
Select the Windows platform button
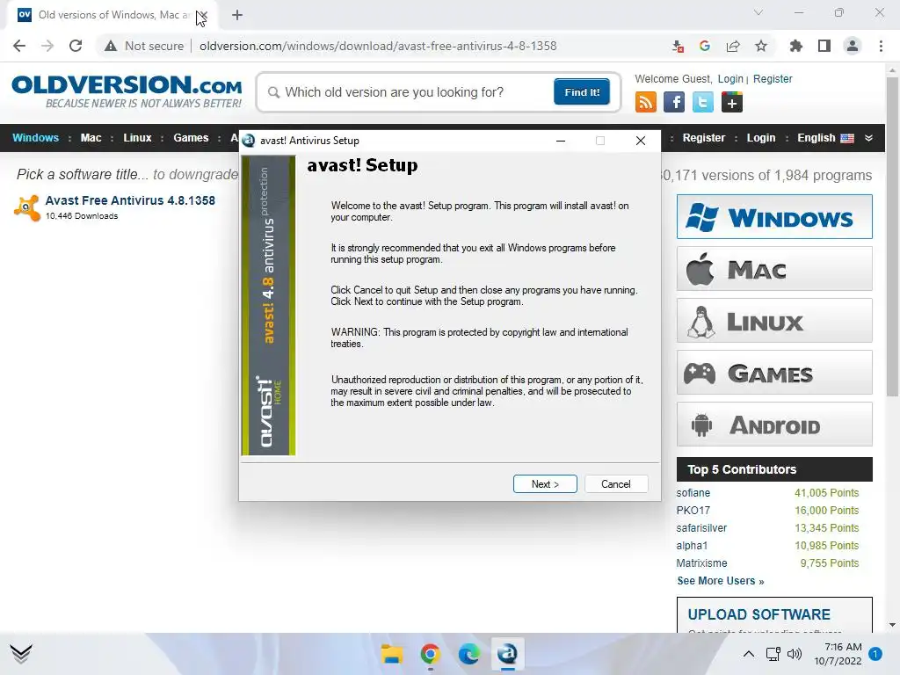click(774, 216)
